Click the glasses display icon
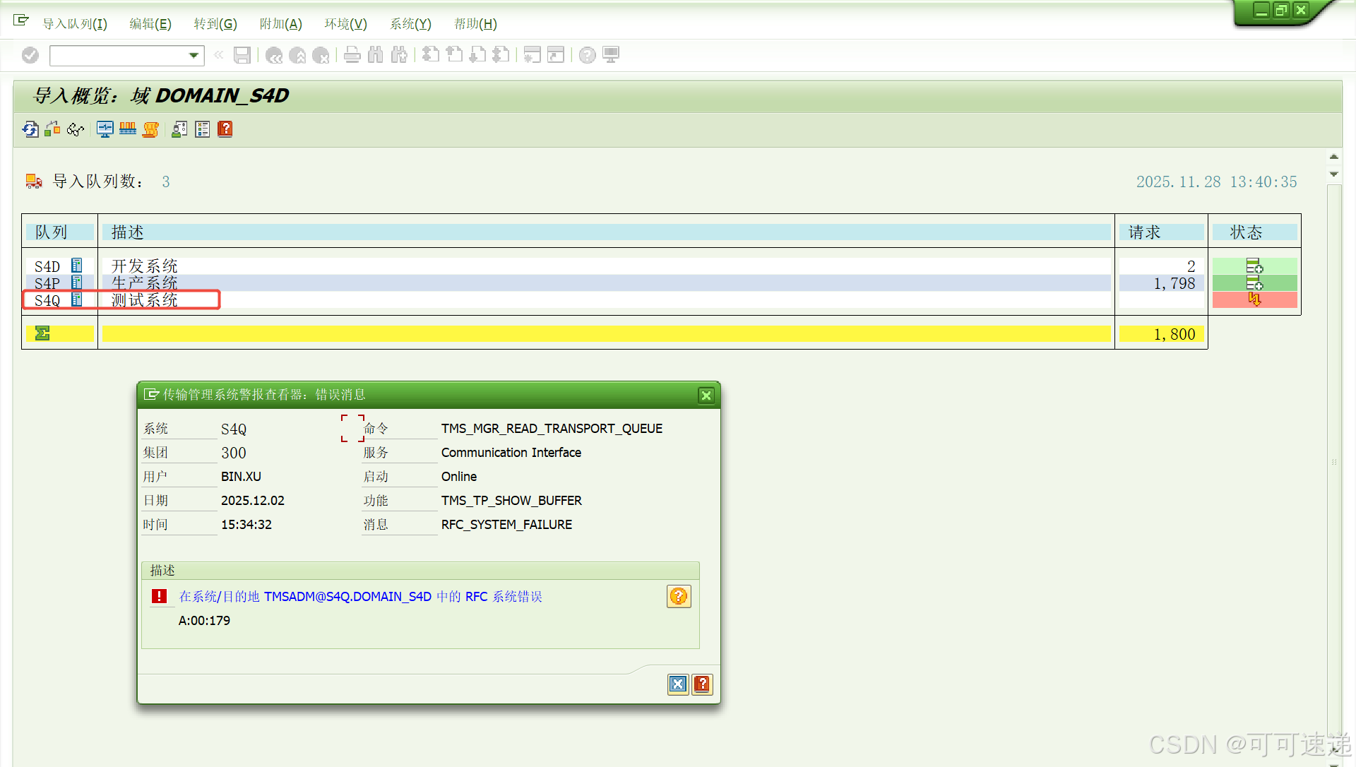Image resolution: width=1356 pixels, height=767 pixels. pos(76,129)
